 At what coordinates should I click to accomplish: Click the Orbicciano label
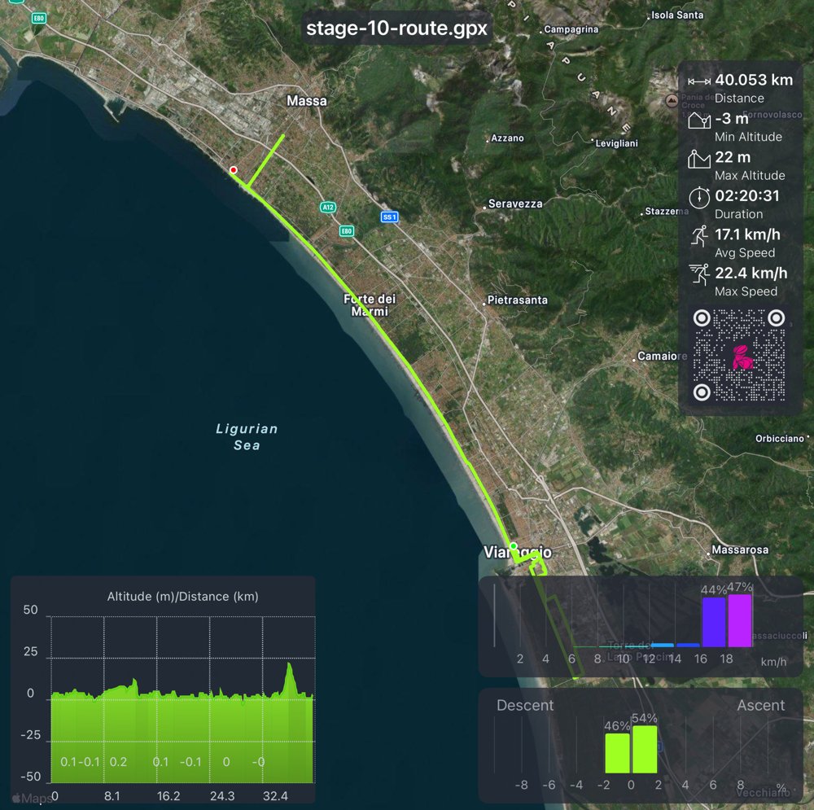(x=780, y=438)
